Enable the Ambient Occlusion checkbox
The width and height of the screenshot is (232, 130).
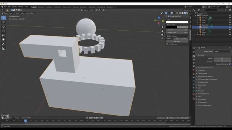tap(199, 68)
